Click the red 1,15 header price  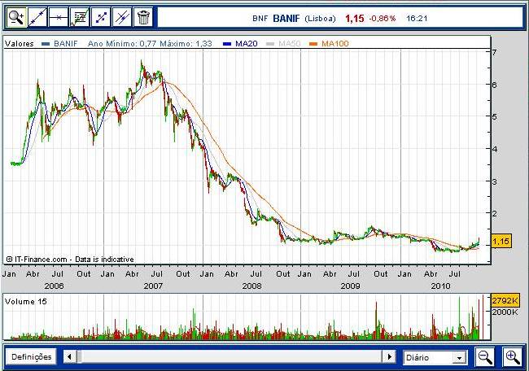pyautogui.click(x=355, y=19)
